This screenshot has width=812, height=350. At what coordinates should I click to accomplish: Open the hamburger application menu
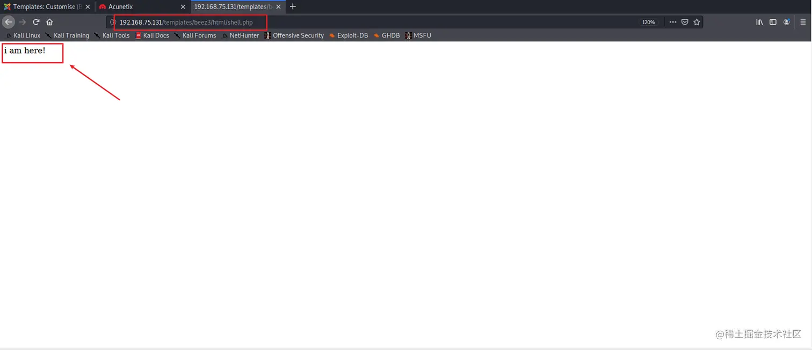click(x=803, y=22)
